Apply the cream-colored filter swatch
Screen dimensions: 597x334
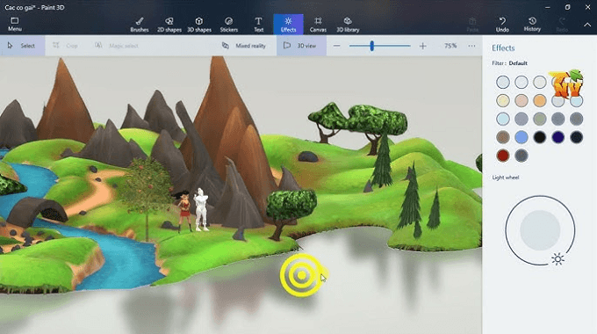point(502,101)
